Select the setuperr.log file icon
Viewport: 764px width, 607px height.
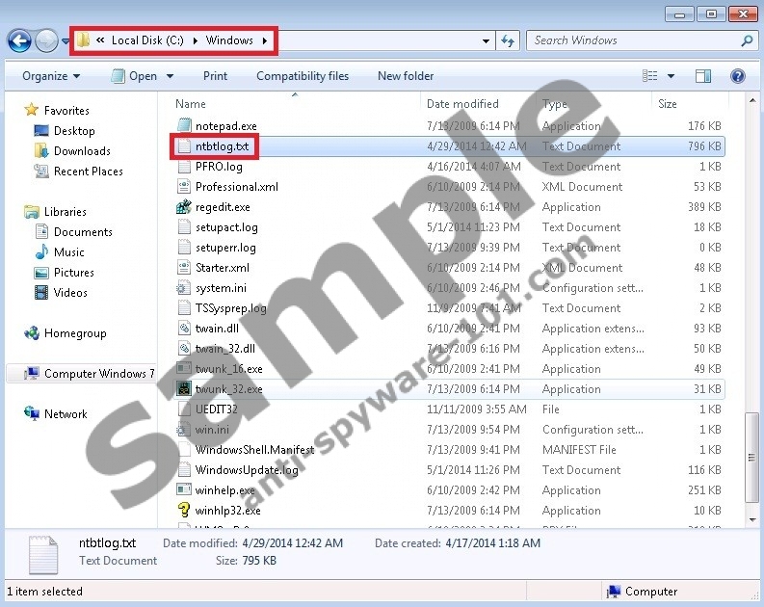[x=184, y=248]
